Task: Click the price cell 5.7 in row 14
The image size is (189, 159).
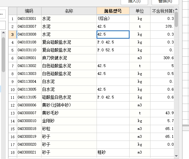Action: pos(162,121)
